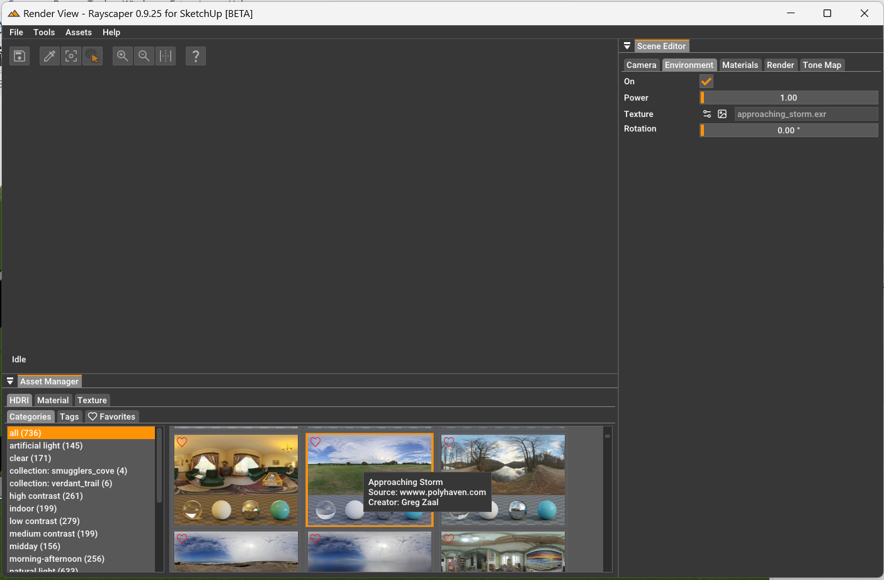The image size is (884, 580).
Task: Open the Render tab
Action: click(781, 65)
